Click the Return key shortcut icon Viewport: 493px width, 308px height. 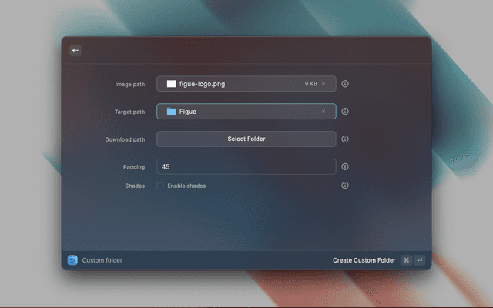tap(420, 260)
